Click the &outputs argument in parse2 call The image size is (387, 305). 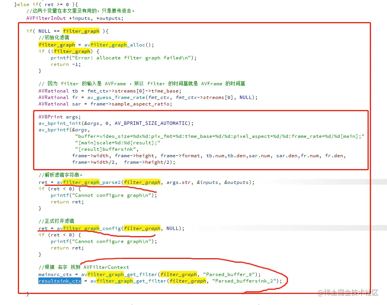(x=236, y=182)
